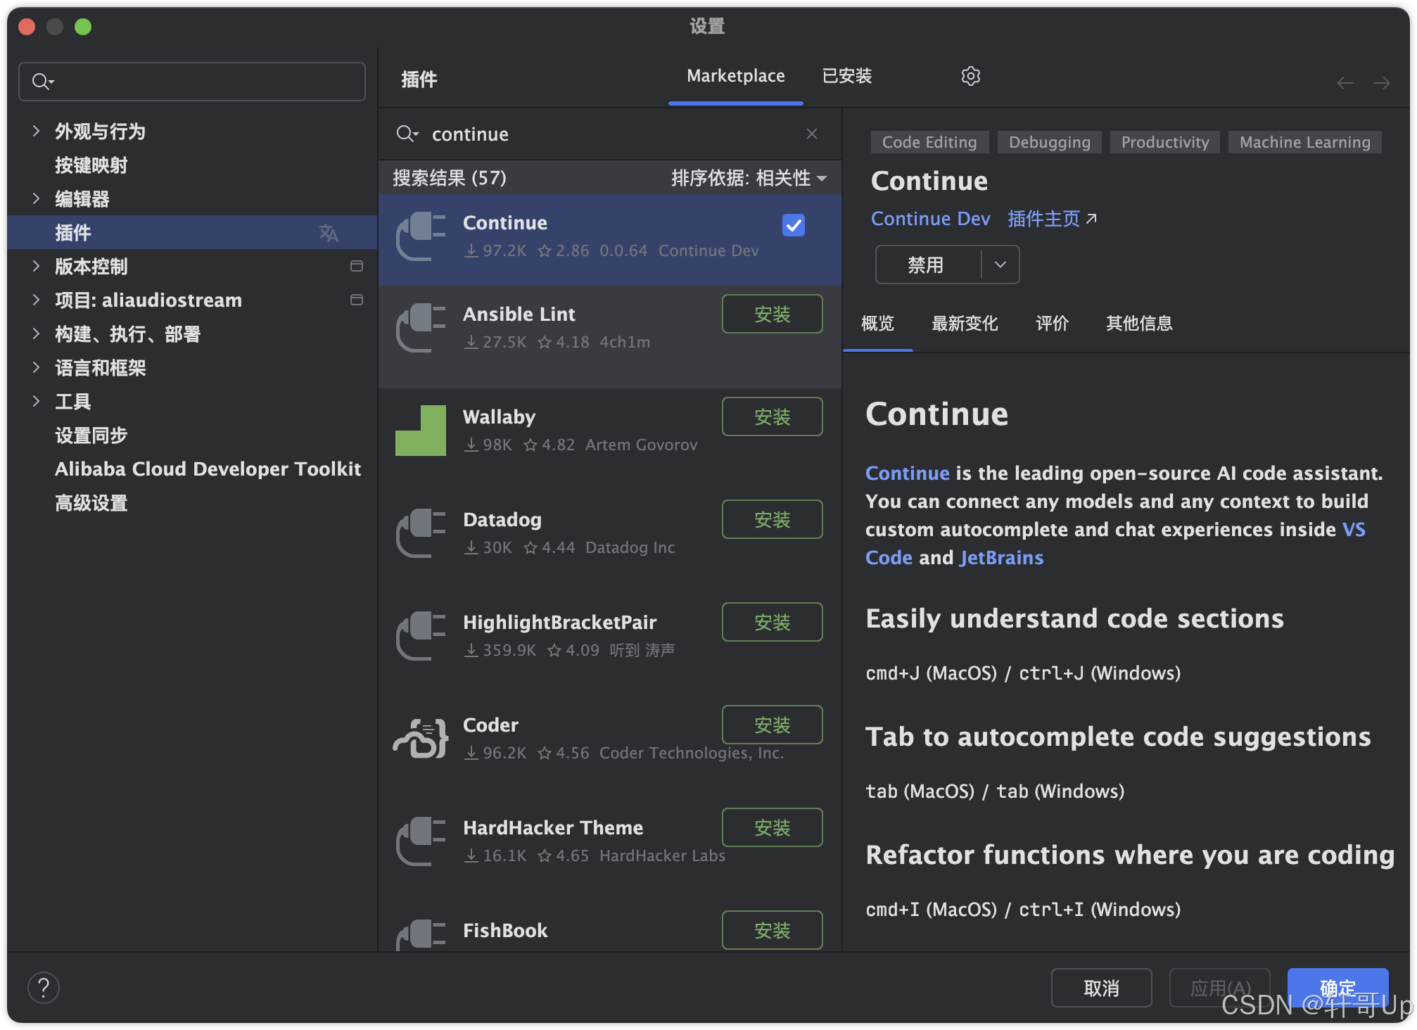
Task: Install the Coder plugin
Action: [x=772, y=725]
